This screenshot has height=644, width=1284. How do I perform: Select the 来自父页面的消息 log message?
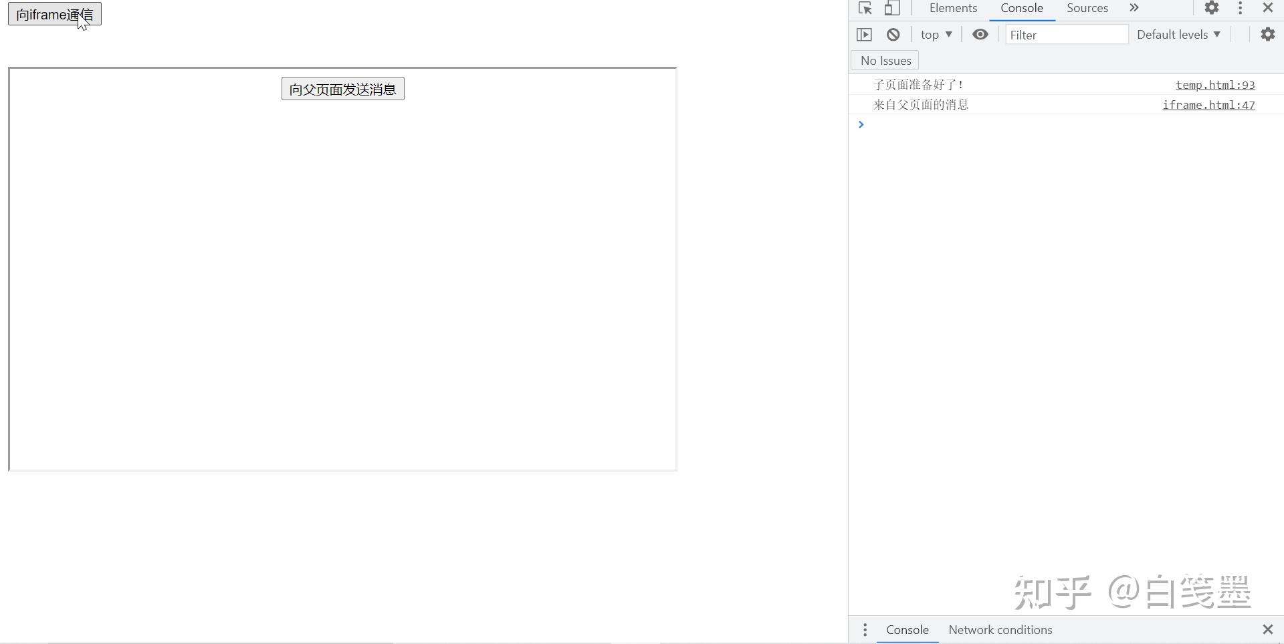point(921,105)
